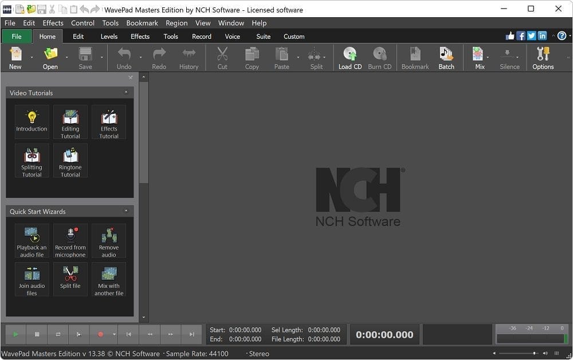Switch to the Levels ribbon tab
This screenshot has width=573, height=360.
point(109,37)
